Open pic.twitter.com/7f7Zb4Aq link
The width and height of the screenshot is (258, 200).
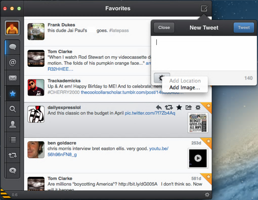coord(150,113)
